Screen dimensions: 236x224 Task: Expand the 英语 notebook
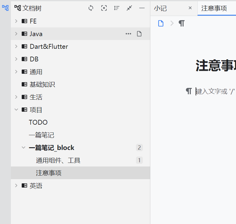click(x=16, y=185)
